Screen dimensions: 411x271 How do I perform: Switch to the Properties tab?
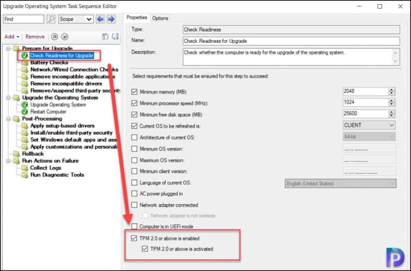[x=137, y=18]
